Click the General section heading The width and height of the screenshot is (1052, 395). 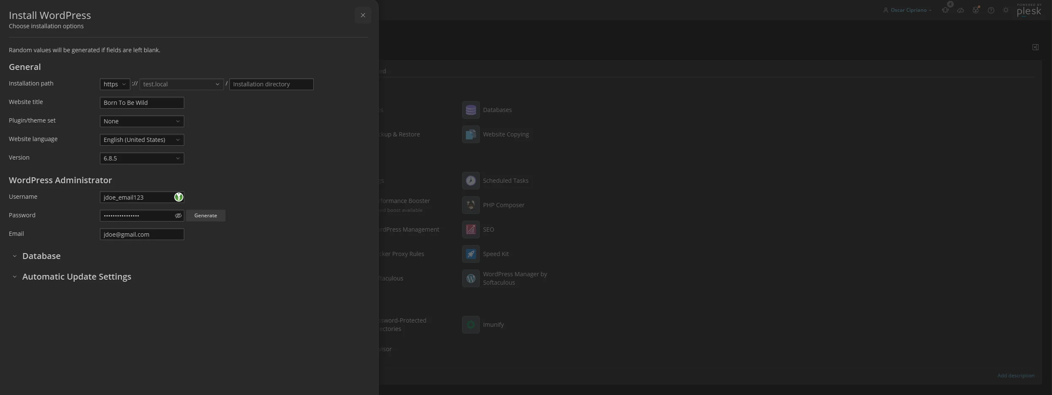coord(25,67)
